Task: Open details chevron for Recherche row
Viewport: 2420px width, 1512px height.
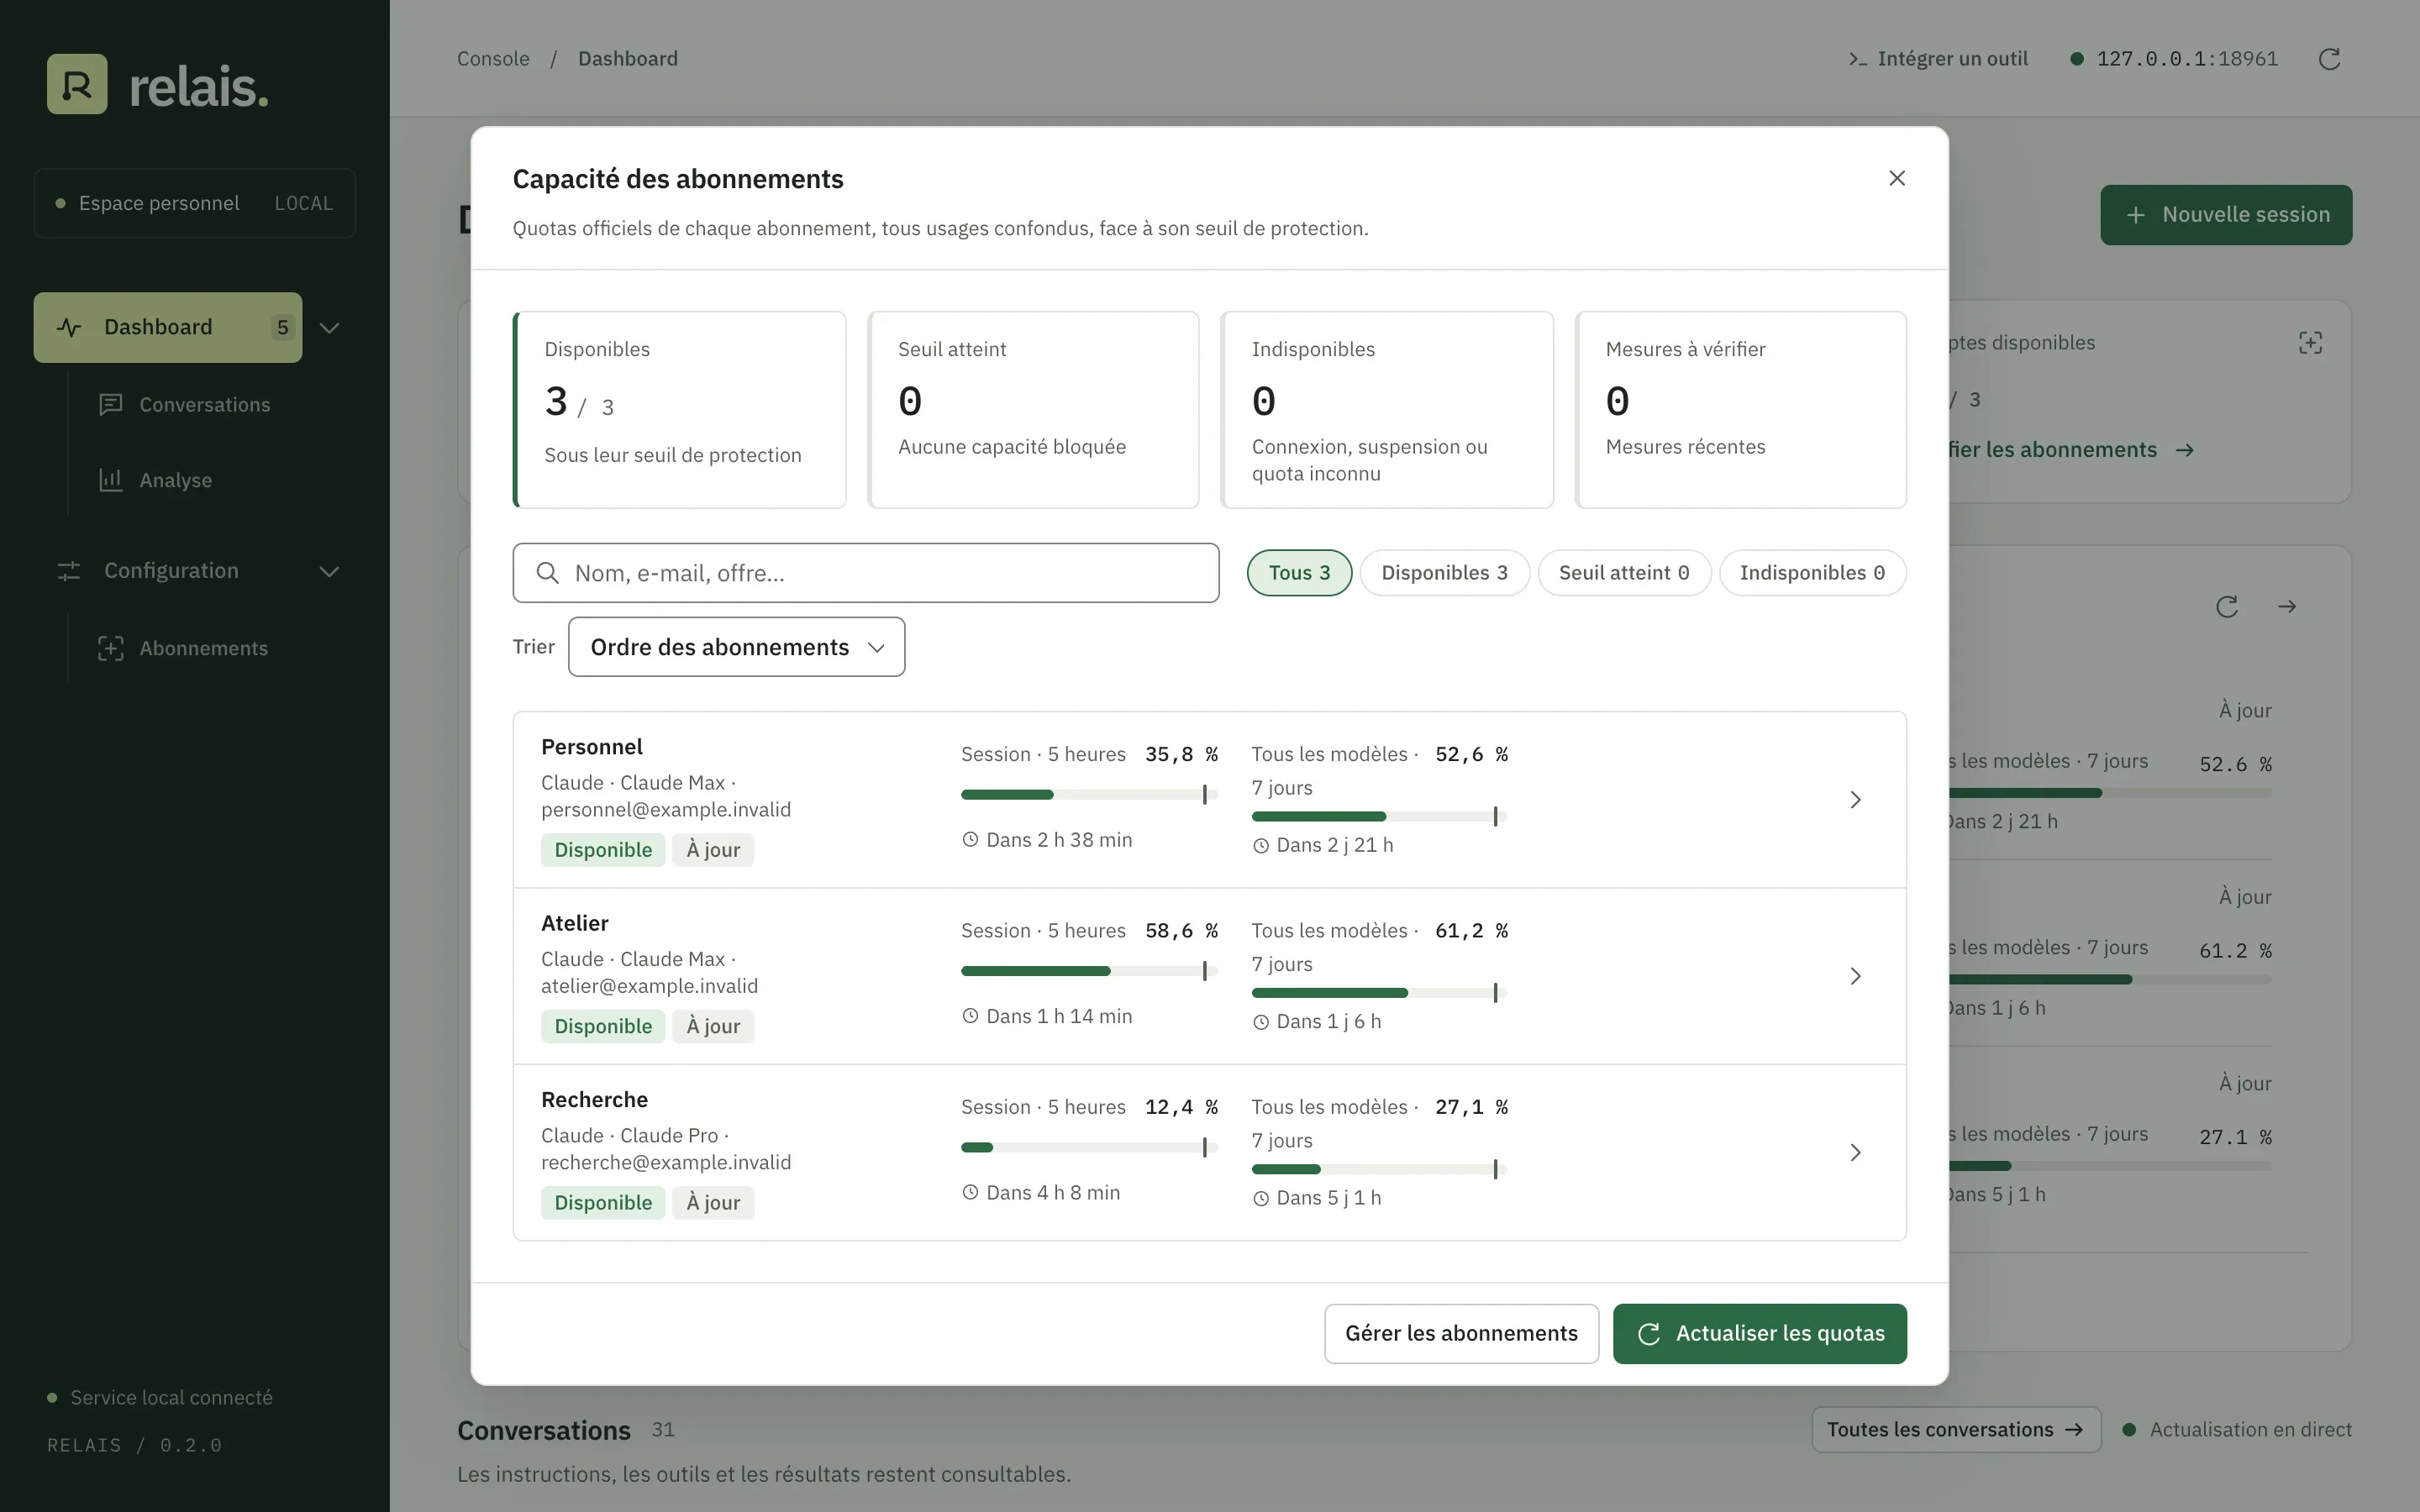Action: pyautogui.click(x=1855, y=1153)
